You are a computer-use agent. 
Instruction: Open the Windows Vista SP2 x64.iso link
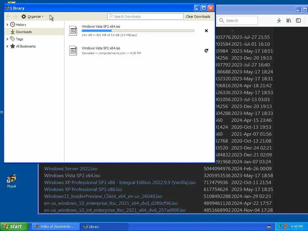point(72,176)
